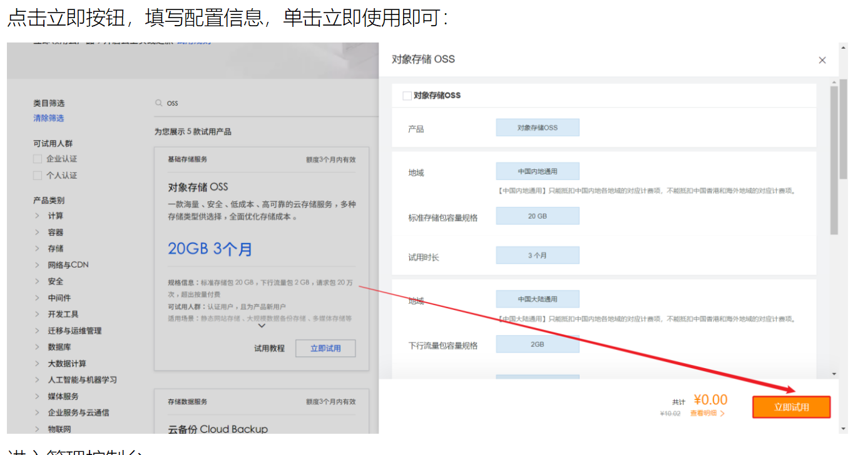Image resolution: width=853 pixels, height=455 pixels.
Task: Click the panel's vertical scrollbar thumb
Action: pos(834,161)
